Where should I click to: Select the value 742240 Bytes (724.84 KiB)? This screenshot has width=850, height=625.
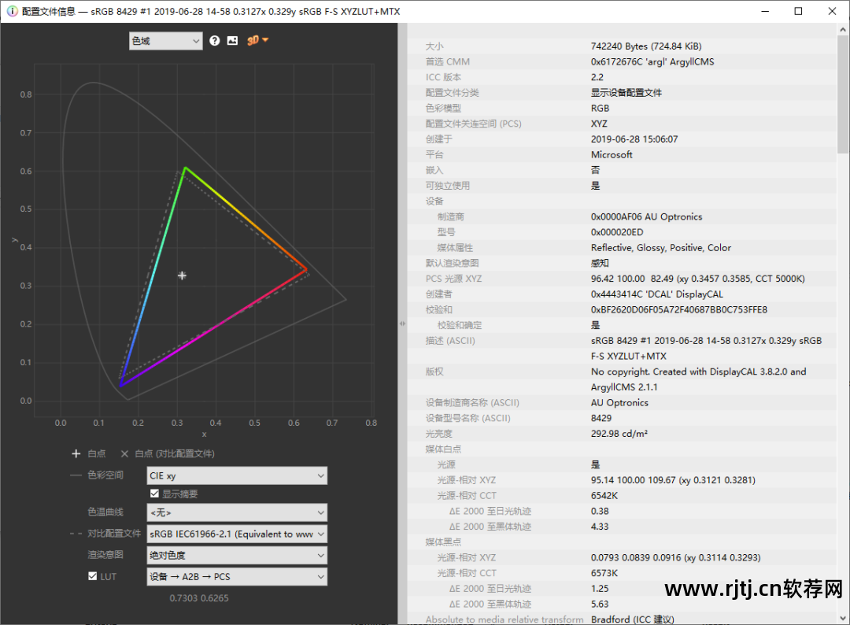pyautogui.click(x=646, y=46)
